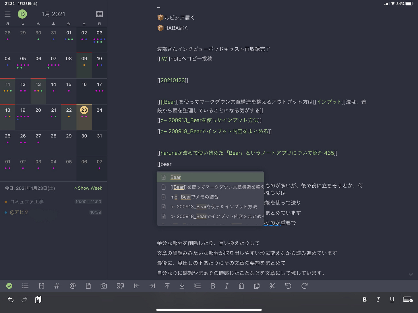Choose o- 200918_Bearでインプット内容 suggestion
Viewport: 418px width, 313px height.
click(210, 216)
